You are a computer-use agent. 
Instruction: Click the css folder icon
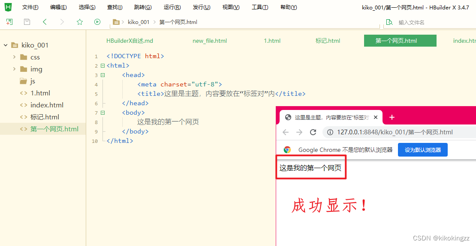tap(24, 57)
